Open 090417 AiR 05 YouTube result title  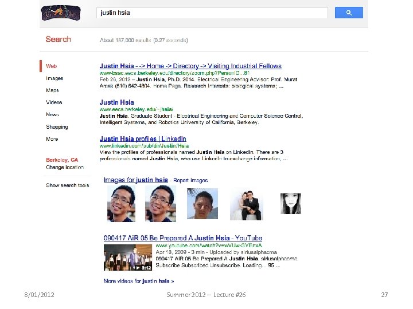(x=183, y=238)
